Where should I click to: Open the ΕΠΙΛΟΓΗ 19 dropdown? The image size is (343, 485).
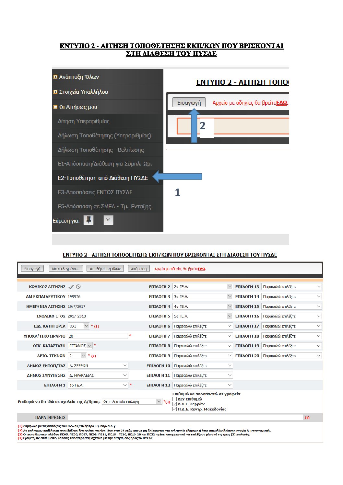click(x=291, y=346)
